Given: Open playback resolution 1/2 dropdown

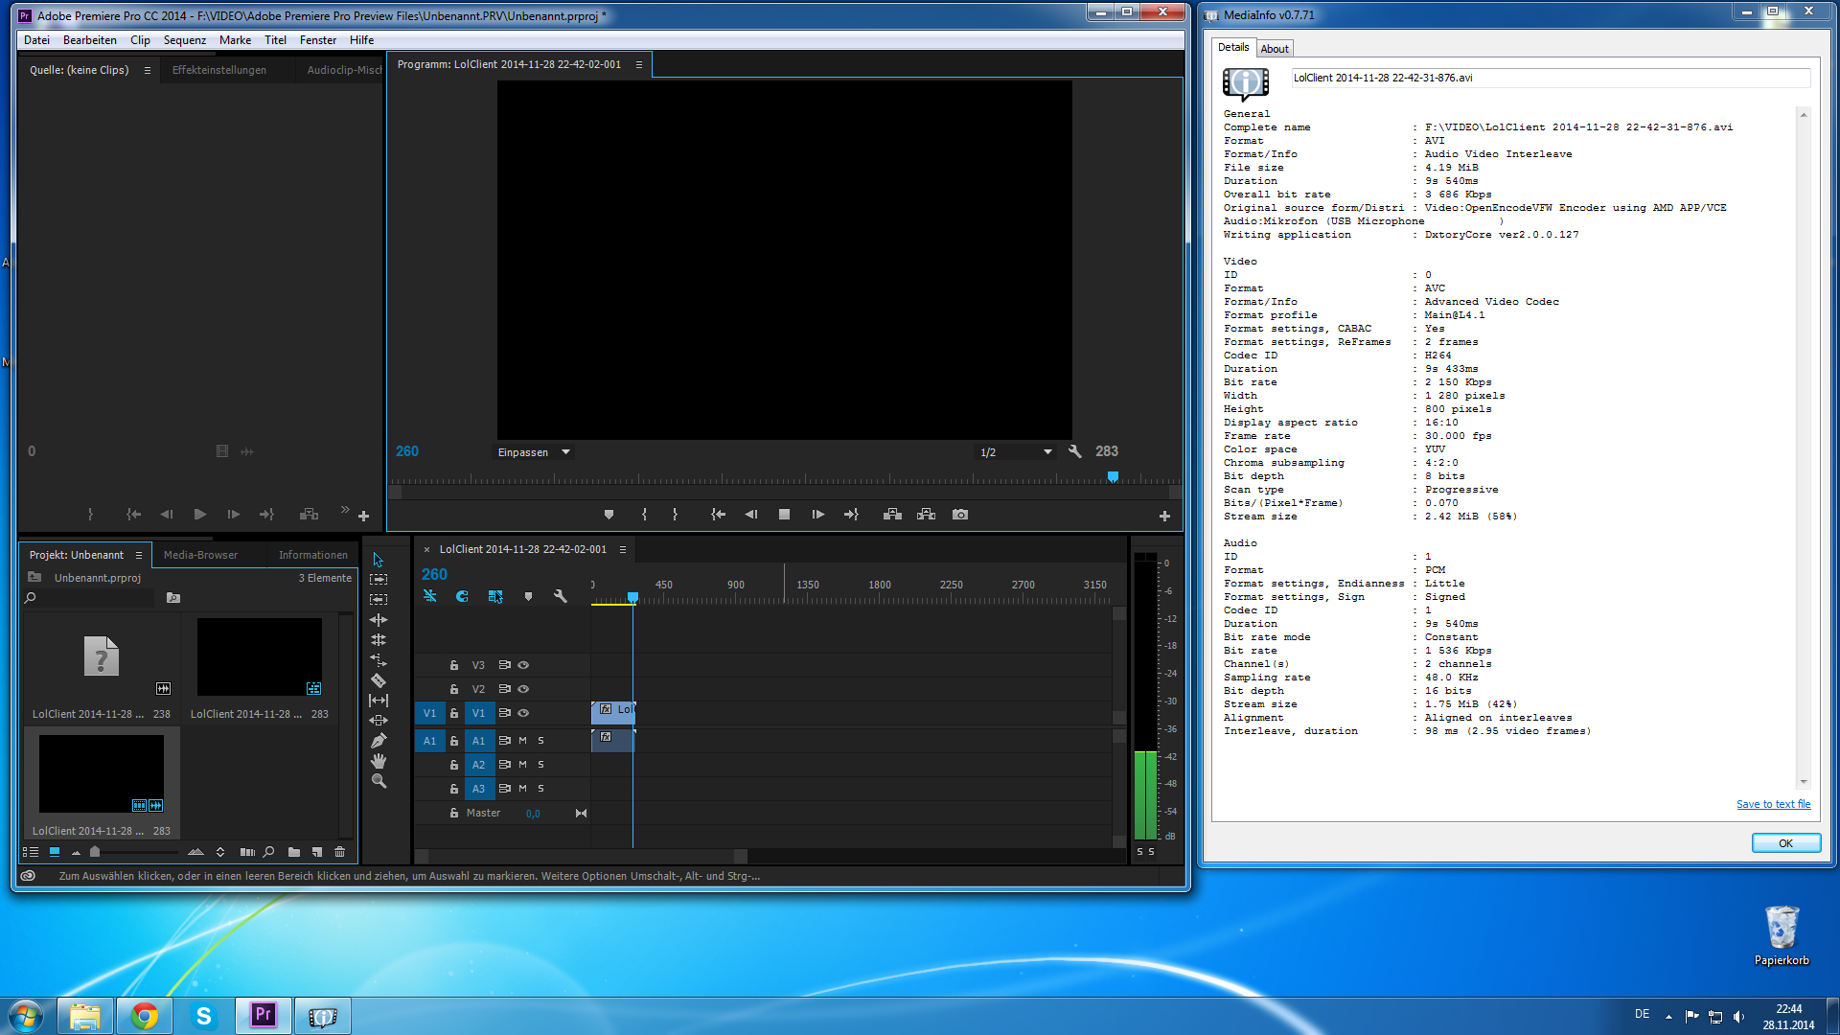Looking at the screenshot, I should click(1015, 452).
